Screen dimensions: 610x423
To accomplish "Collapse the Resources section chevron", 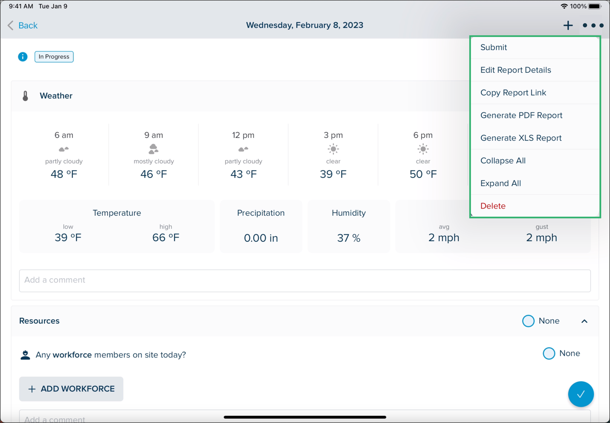I will pyautogui.click(x=584, y=321).
